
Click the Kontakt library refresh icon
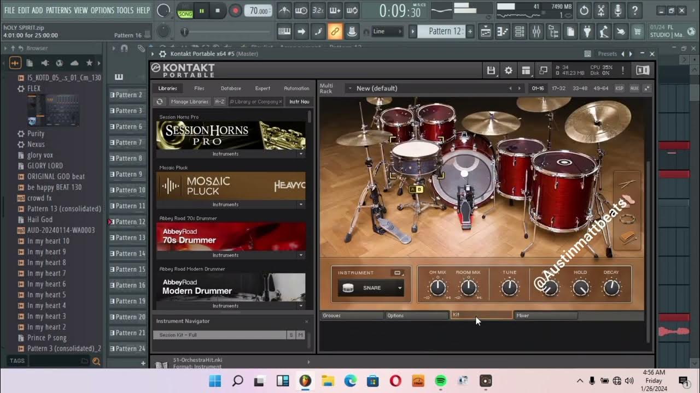point(160,102)
